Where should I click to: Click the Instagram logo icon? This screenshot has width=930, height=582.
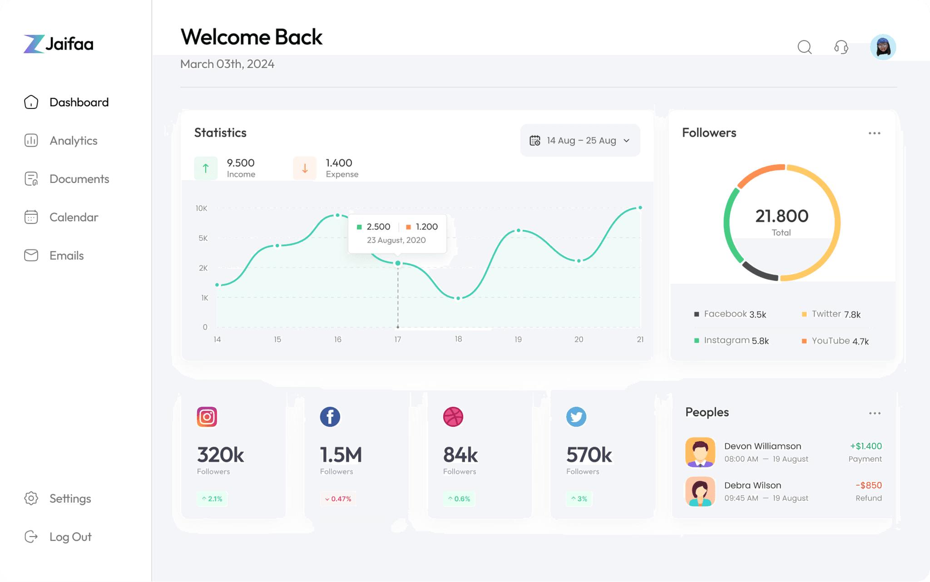[207, 417]
